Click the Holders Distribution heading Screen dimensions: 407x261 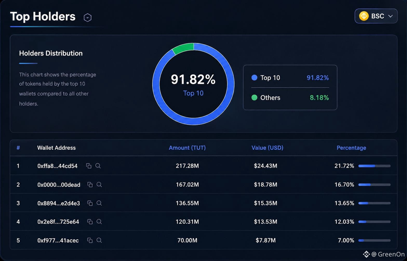pyautogui.click(x=51, y=53)
